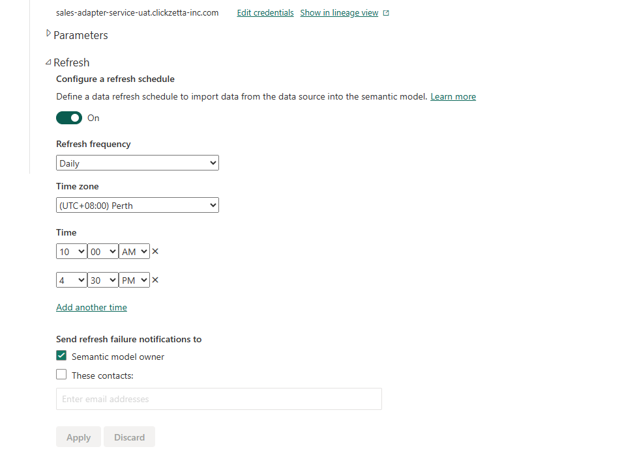Image resolution: width=635 pixels, height=449 pixels.
Task: Open the Refresh frequency dropdown
Action: point(137,163)
